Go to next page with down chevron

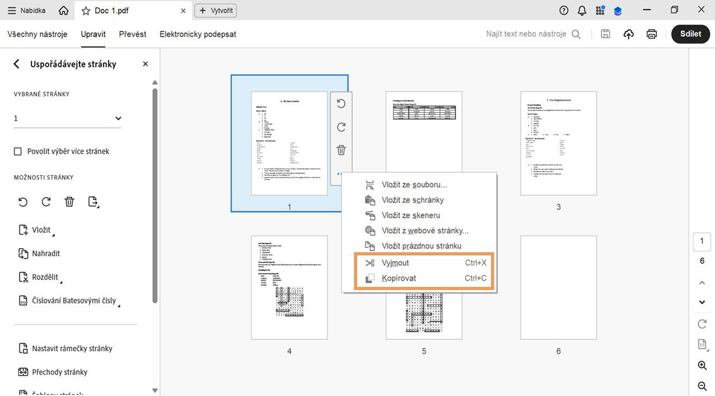point(702,302)
